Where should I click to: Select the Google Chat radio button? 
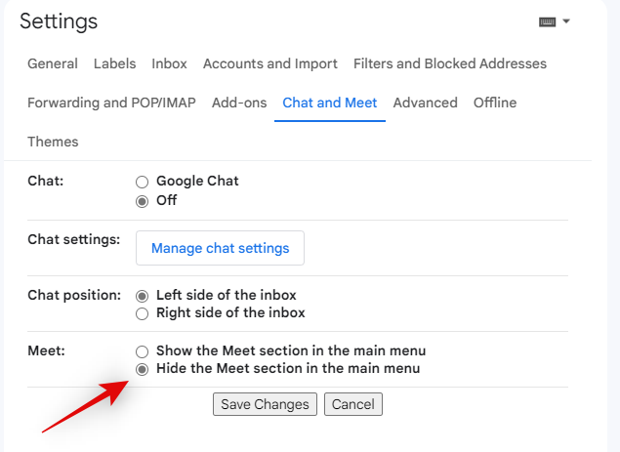click(x=143, y=182)
